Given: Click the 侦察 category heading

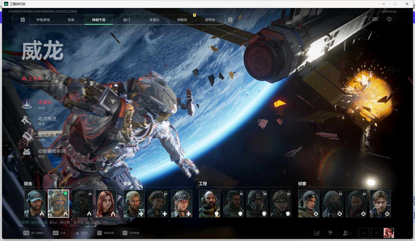Looking at the screenshot, I should coord(302,184).
